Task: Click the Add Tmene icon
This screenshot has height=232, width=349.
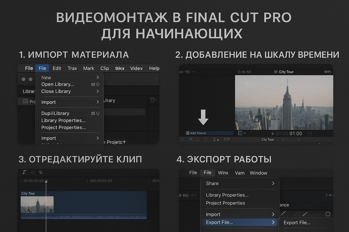Action: (188, 133)
